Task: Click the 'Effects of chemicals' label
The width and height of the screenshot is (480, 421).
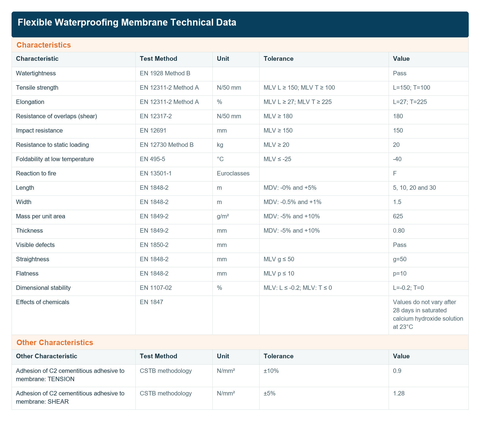Action: (x=43, y=302)
